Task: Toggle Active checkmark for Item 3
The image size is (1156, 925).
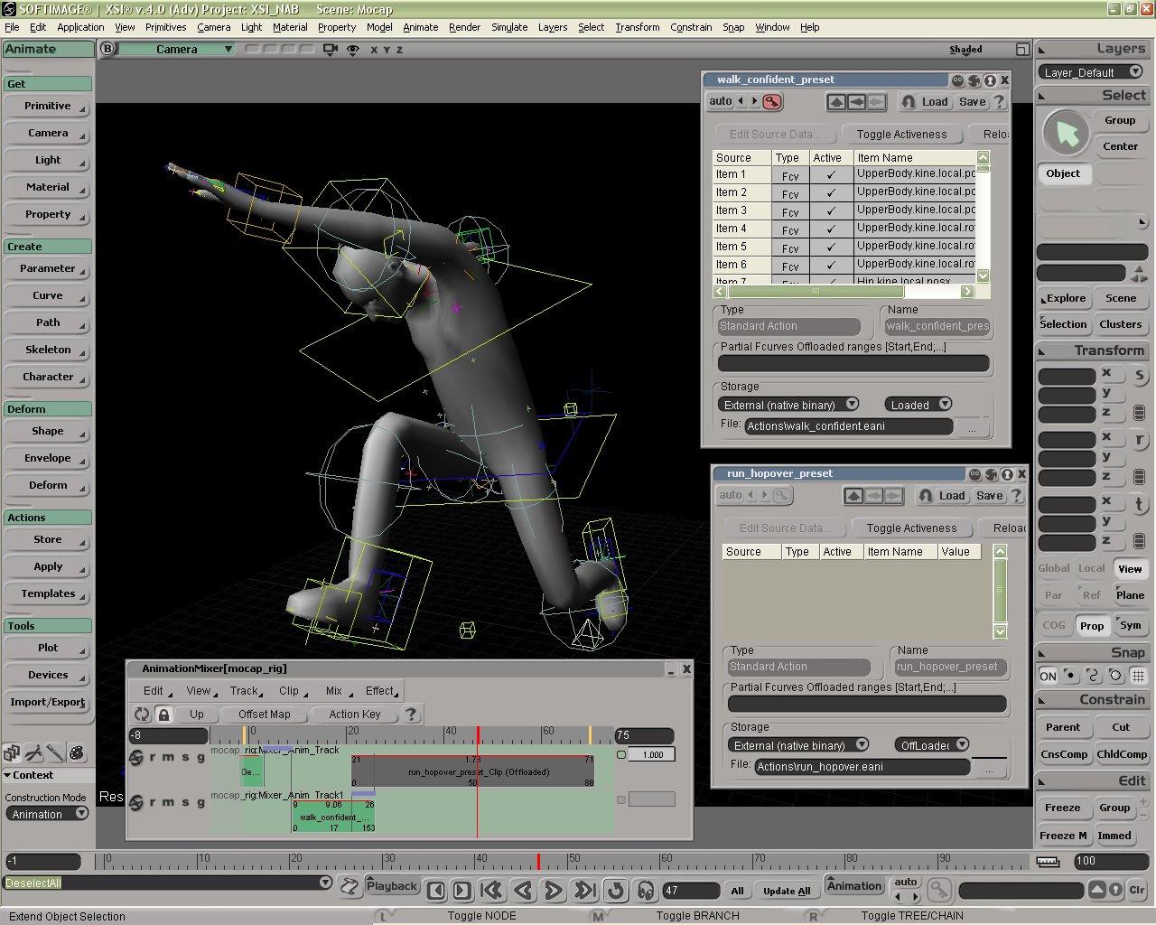Action: pyautogui.click(x=831, y=211)
